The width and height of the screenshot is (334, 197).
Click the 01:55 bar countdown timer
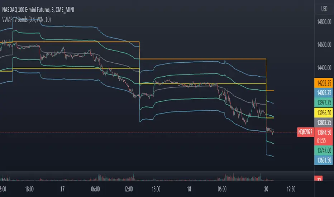pyautogui.click(x=321, y=141)
